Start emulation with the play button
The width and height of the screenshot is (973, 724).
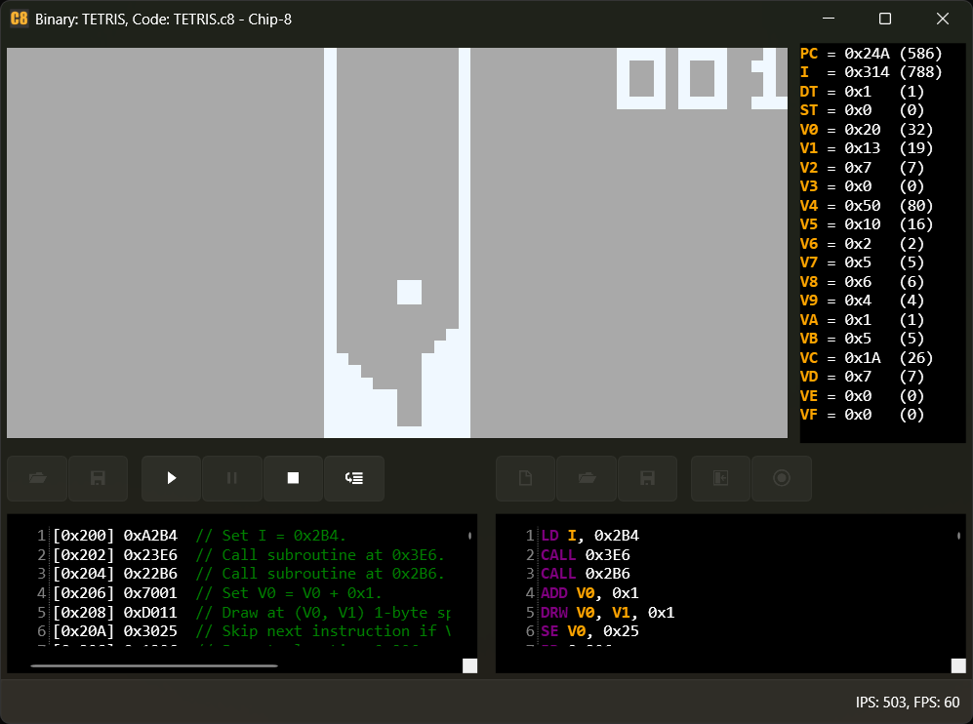pyautogui.click(x=171, y=478)
